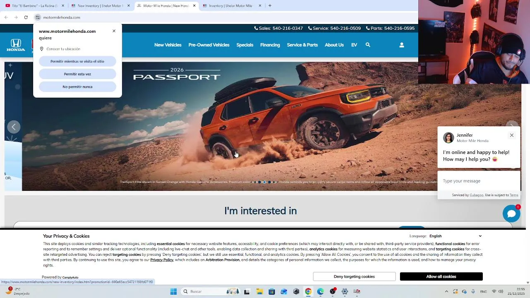Go to previous carousel slide arrow
The image size is (530, 298).
click(x=14, y=127)
